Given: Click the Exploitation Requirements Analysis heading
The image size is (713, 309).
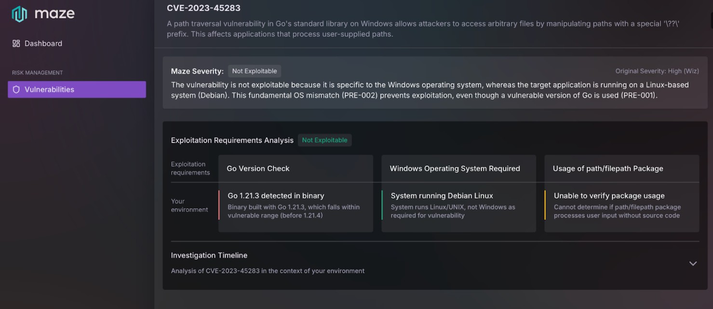Looking at the screenshot, I should coord(232,140).
